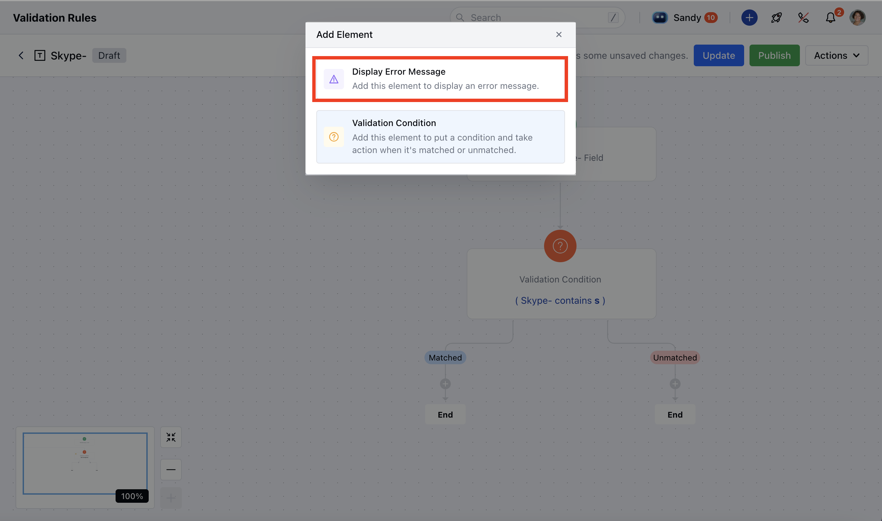This screenshot has height=521, width=882.
Task: Go back using left chevron arrow
Action: click(x=21, y=55)
